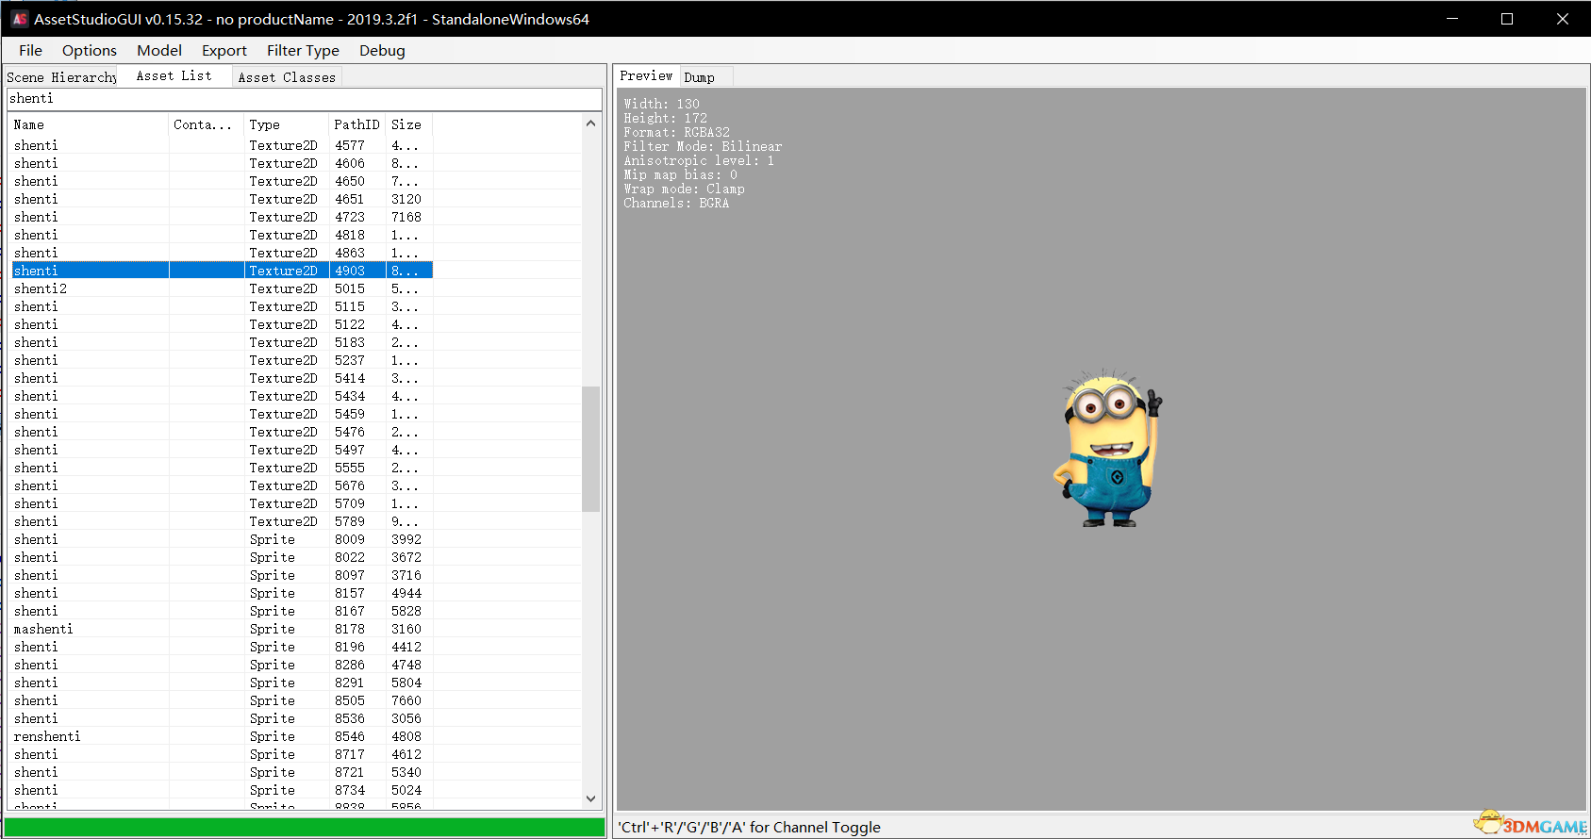Screen dimensions: 1591x839
Task: Select the Sprite row with PathID 8505
Action: coord(222,700)
